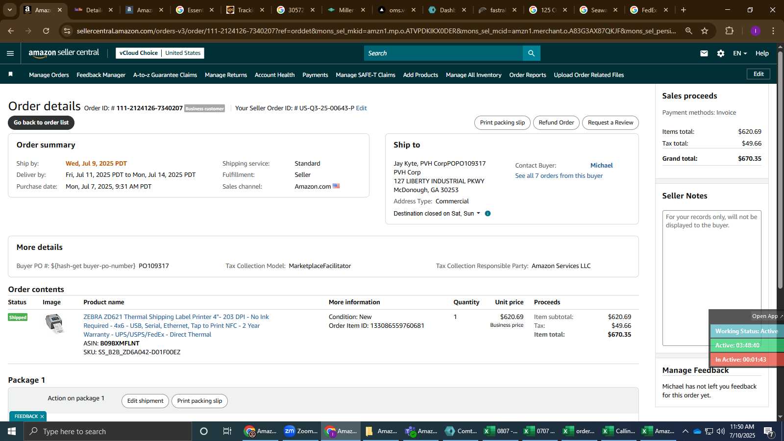
Task: Close the FEEDBACK tab with the x
Action: click(42, 416)
